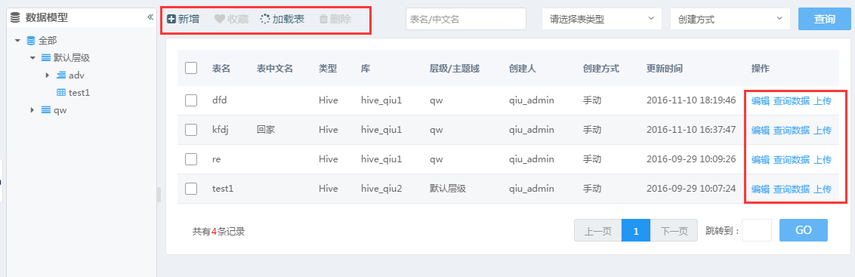Viewport: 855px width, 277px height.
Task: Select page 1 in pagination
Action: tap(636, 231)
